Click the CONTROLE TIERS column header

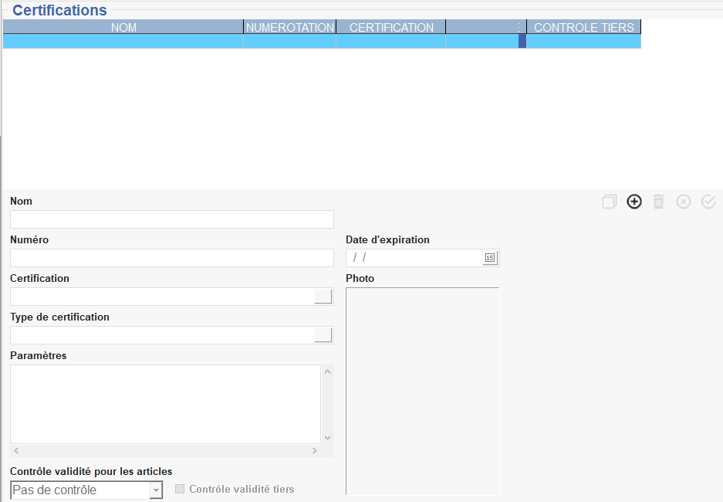click(x=583, y=27)
